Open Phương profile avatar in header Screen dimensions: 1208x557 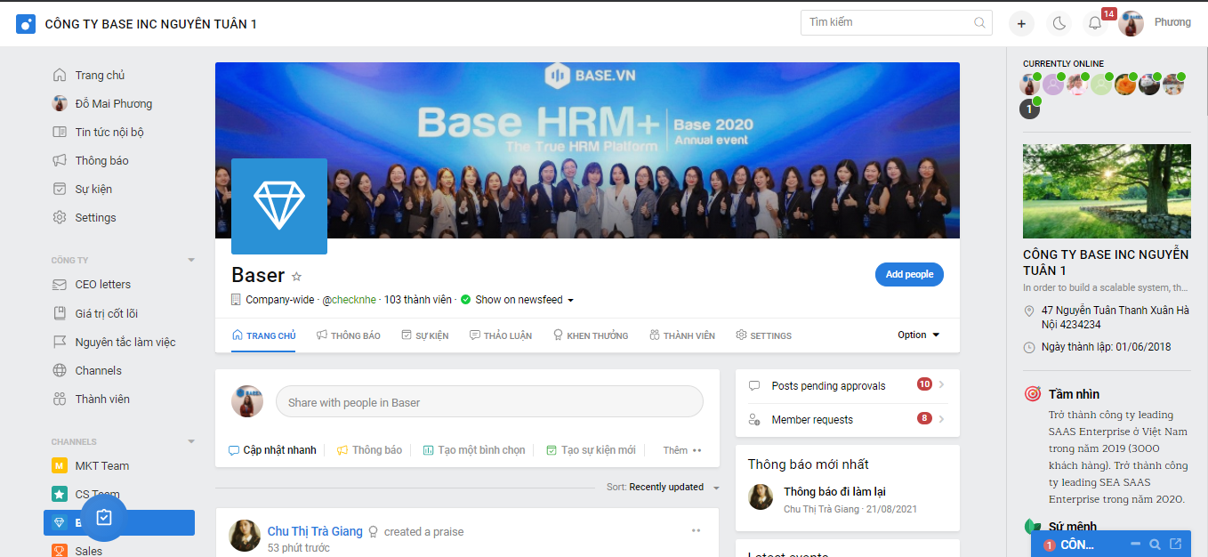1131,24
